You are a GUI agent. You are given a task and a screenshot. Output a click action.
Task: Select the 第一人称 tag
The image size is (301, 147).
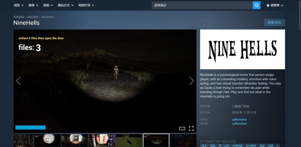[224, 145]
